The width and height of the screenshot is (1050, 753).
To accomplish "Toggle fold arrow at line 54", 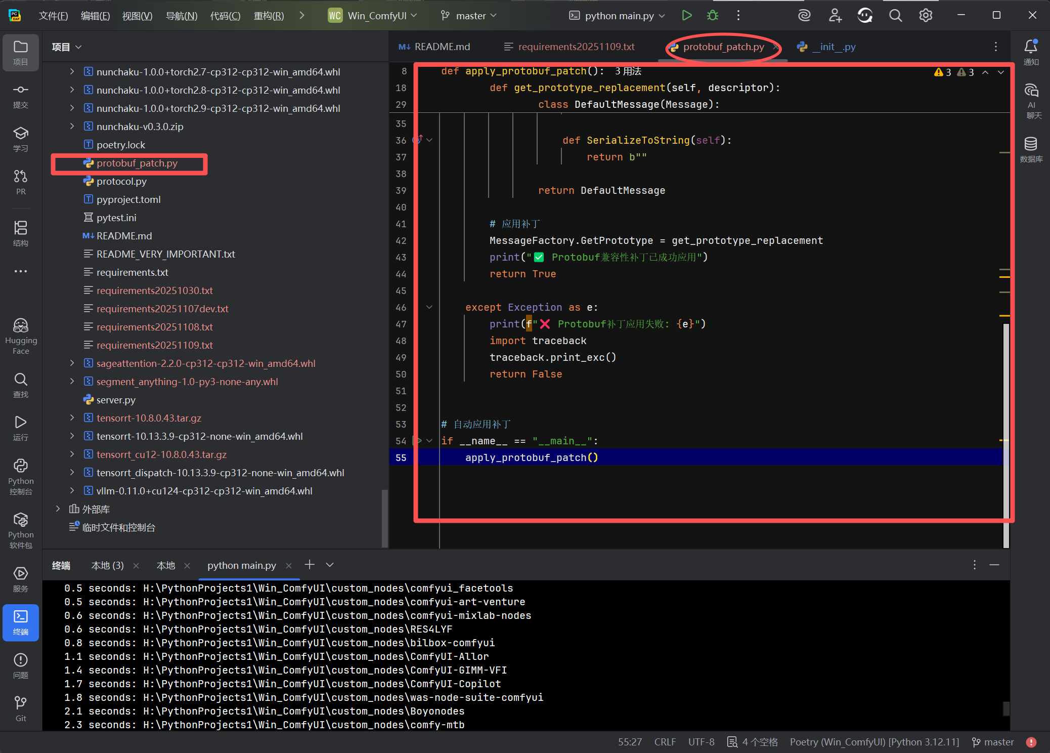I will click(429, 441).
